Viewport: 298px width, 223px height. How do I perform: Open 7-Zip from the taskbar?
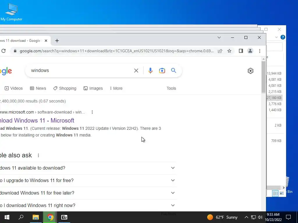[64, 217]
